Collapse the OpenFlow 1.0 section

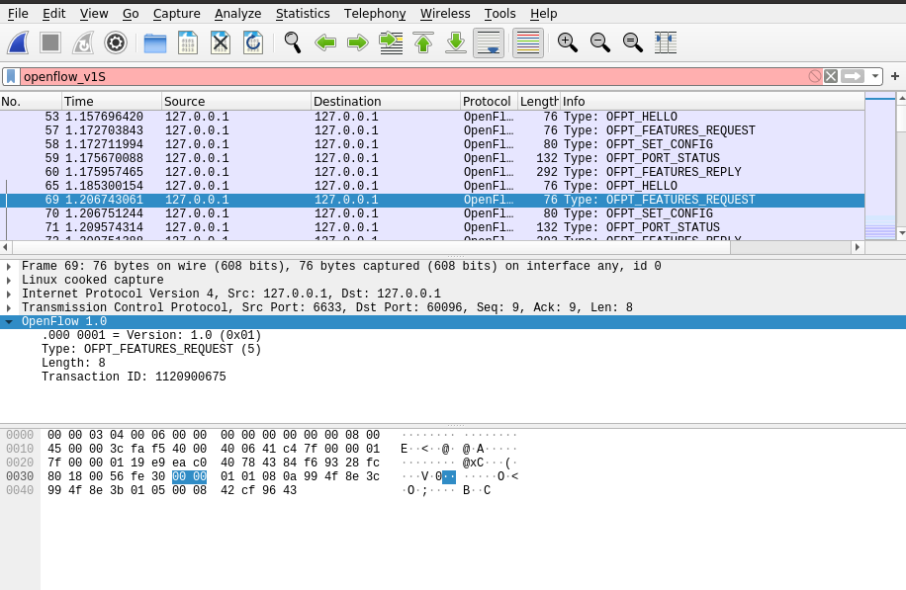[9, 321]
